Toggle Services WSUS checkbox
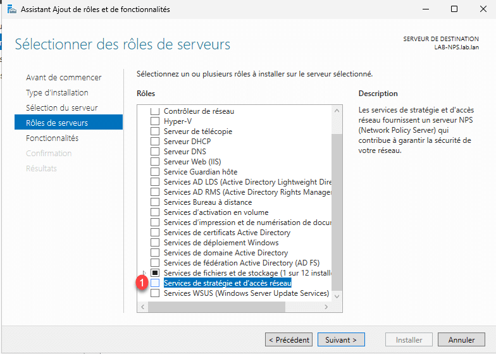496x354 pixels. pyautogui.click(x=155, y=293)
